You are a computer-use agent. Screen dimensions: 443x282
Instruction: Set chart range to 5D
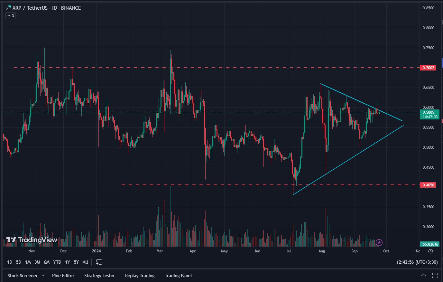tap(19, 262)
